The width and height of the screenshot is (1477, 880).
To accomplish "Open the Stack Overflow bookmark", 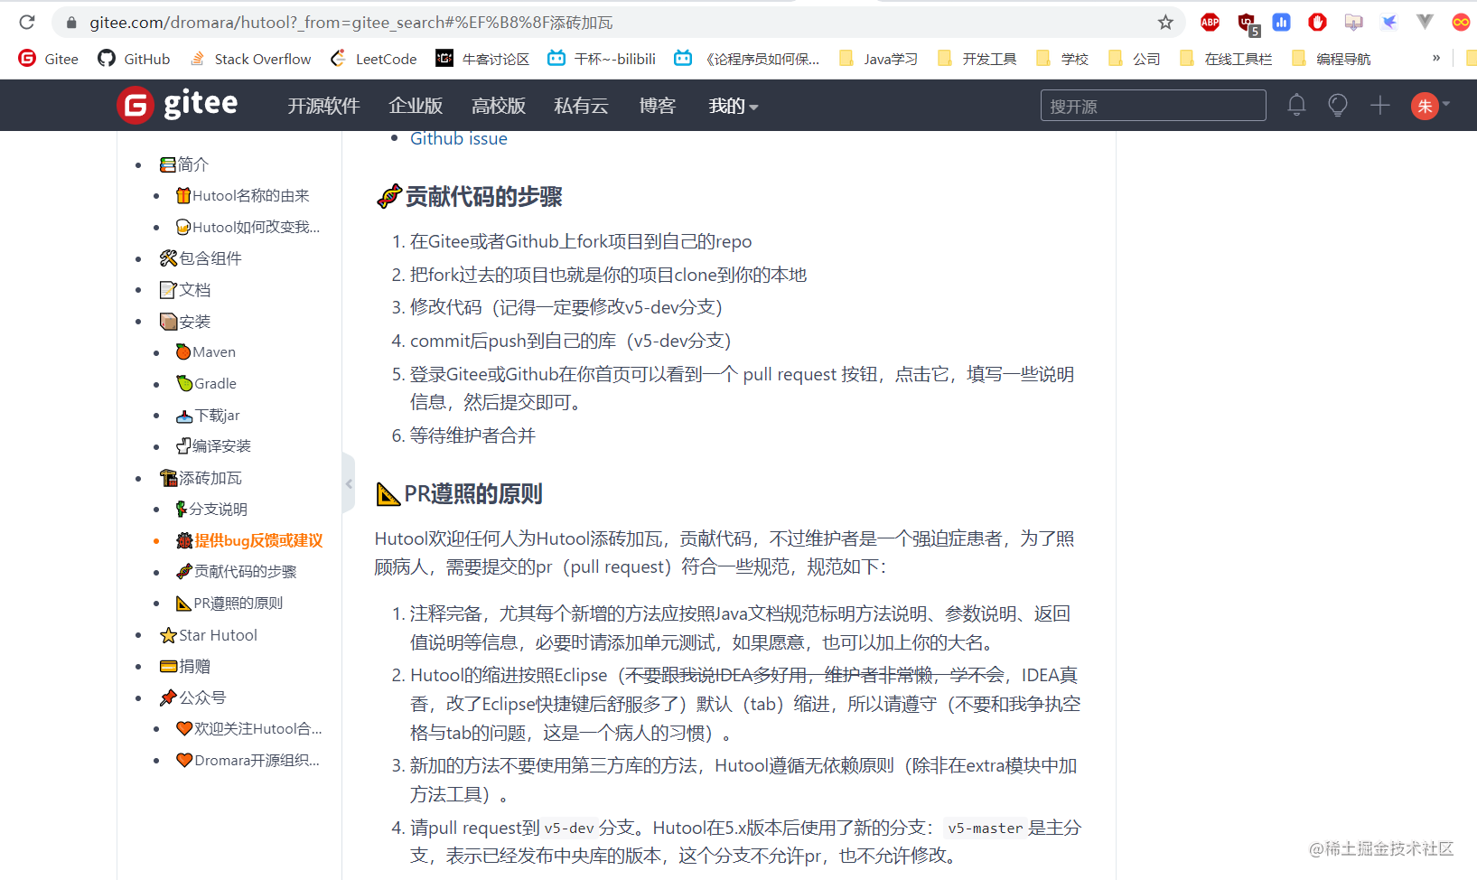I will click(250, 59).
